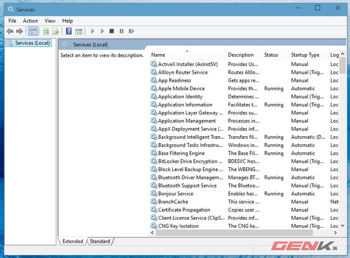Click gear icon beside BranchCache
This screenshot has height=258, width=350.
154,202
